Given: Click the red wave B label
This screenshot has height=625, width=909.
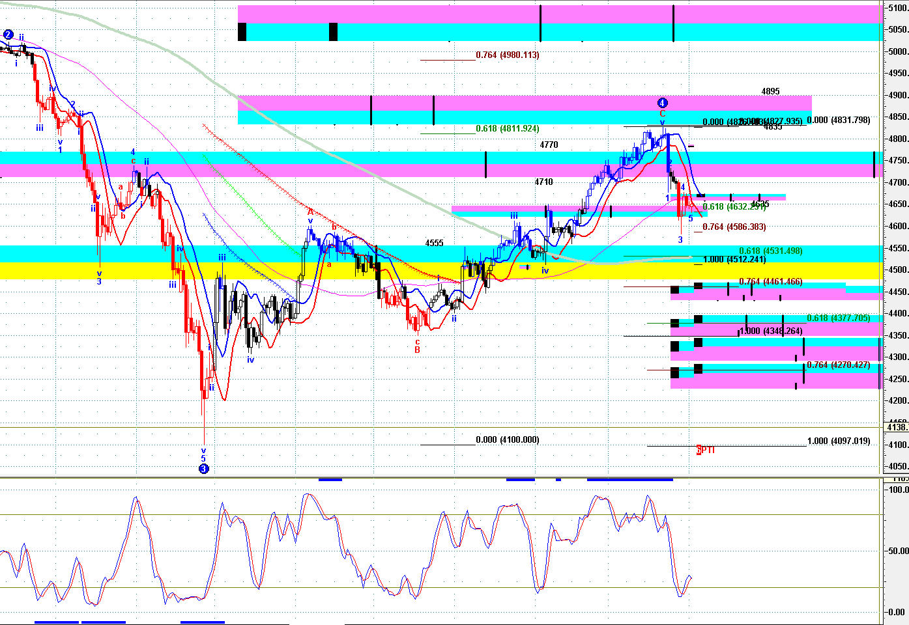Looking at the screenshot, I should [x=417, y=350].
